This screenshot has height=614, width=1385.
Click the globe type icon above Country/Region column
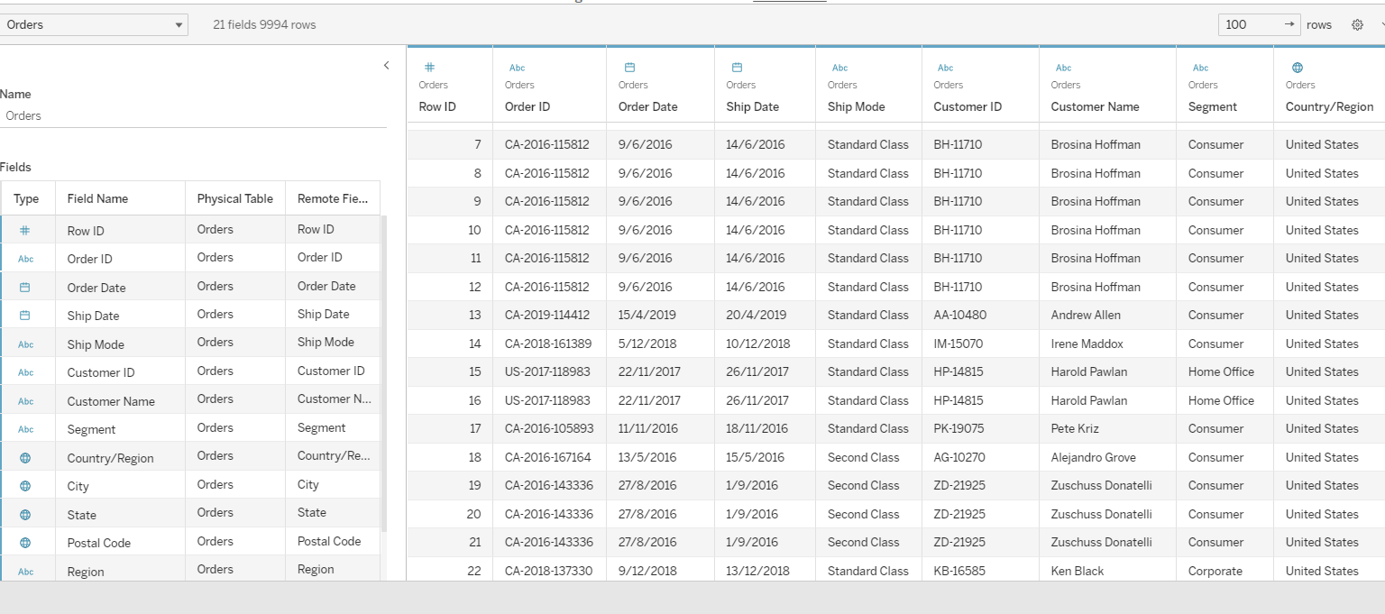[x=1298, y=68]
